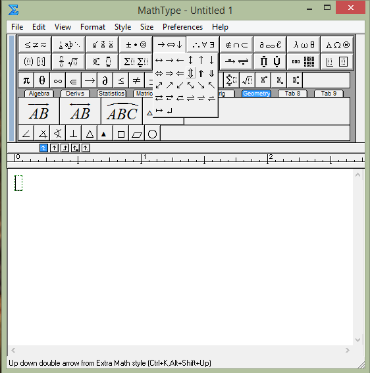Insert the ABC arc template
Image resolution: width=370 pixels, height=373 pixels.
tap(122, 111)
